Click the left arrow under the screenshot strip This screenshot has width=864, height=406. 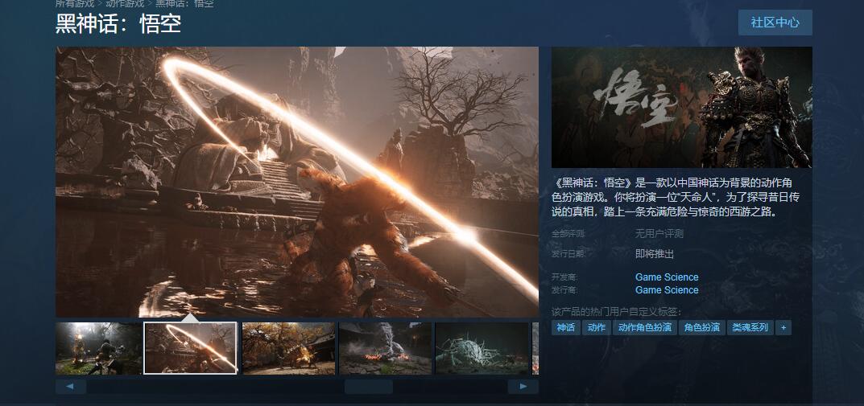point(71,387)
